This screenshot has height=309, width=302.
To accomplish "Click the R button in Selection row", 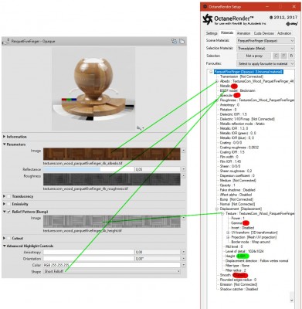I will (291, 56).
